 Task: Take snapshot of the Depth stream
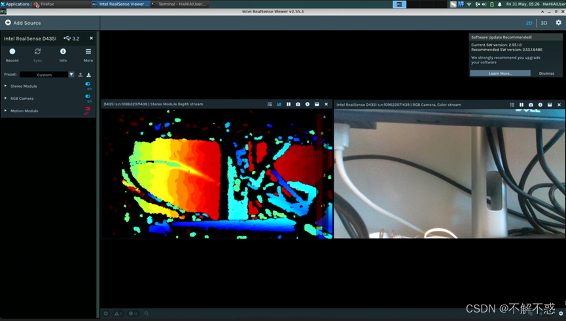pos(298,104)
